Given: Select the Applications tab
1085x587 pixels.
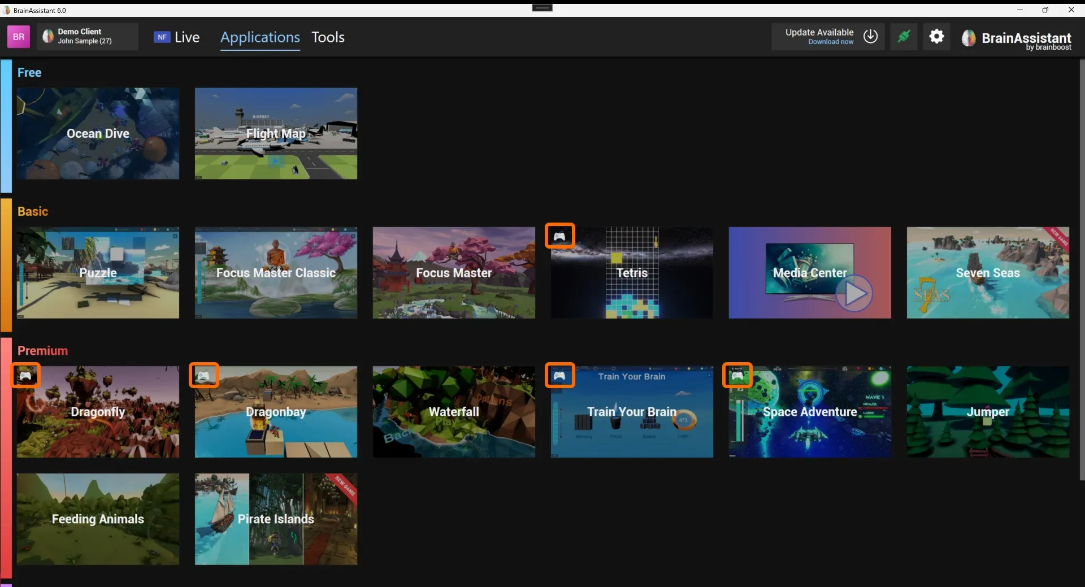Looking at the screenshot, I should pyautogui.click(x=260, y=37).
